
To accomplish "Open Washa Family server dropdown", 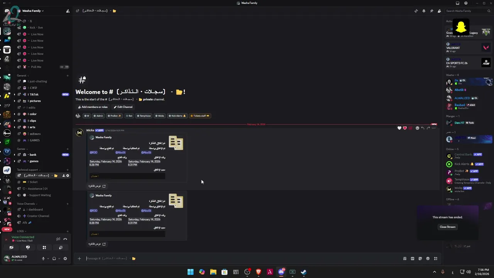I will (x=33, y=11).
